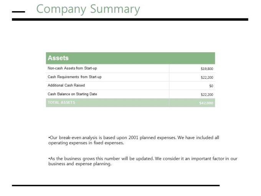Click the Additional Cash Raised row label

66,85
